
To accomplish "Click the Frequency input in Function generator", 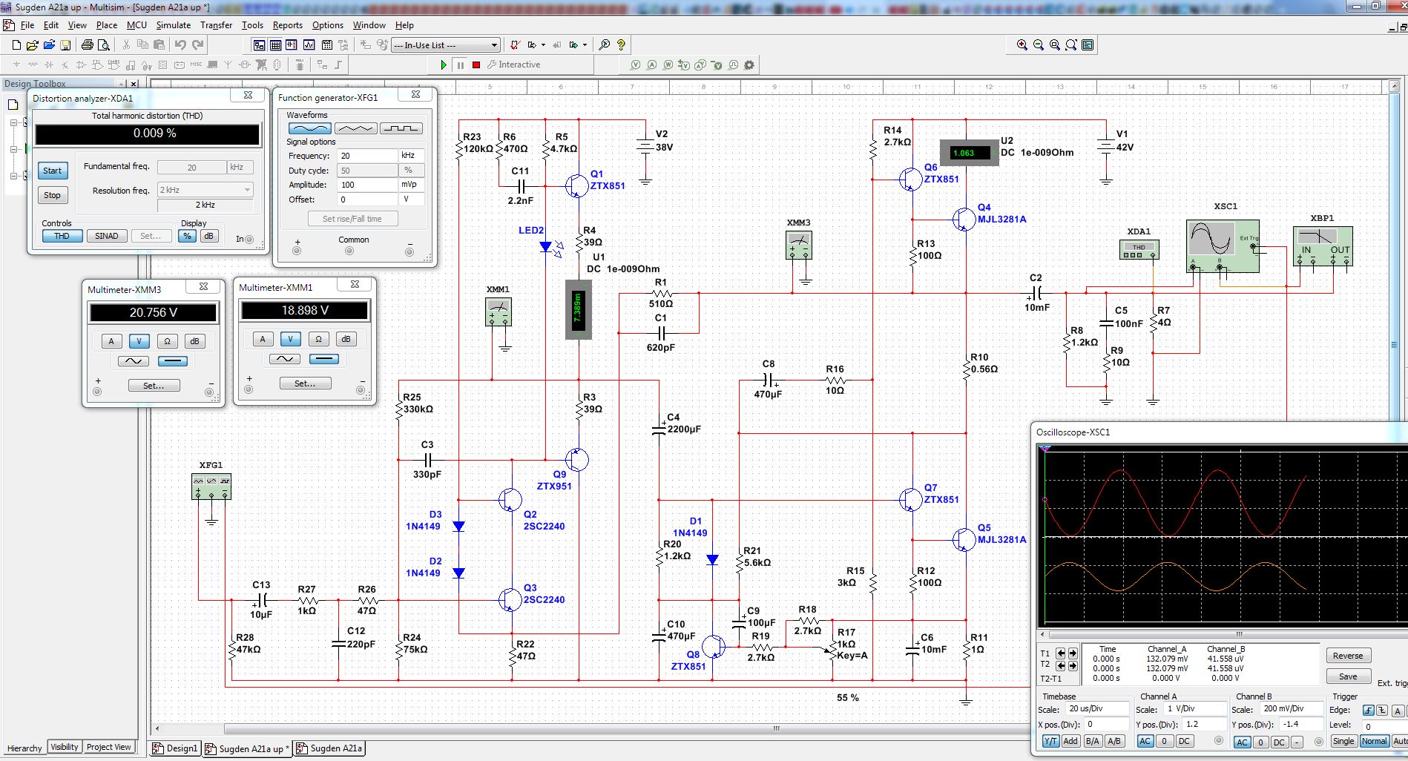I will pos(368,156).
